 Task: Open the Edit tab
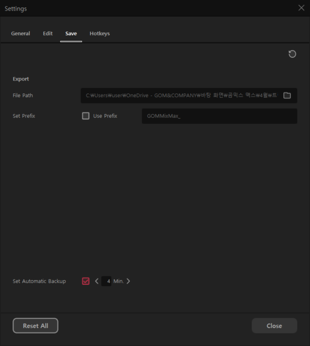48,34
